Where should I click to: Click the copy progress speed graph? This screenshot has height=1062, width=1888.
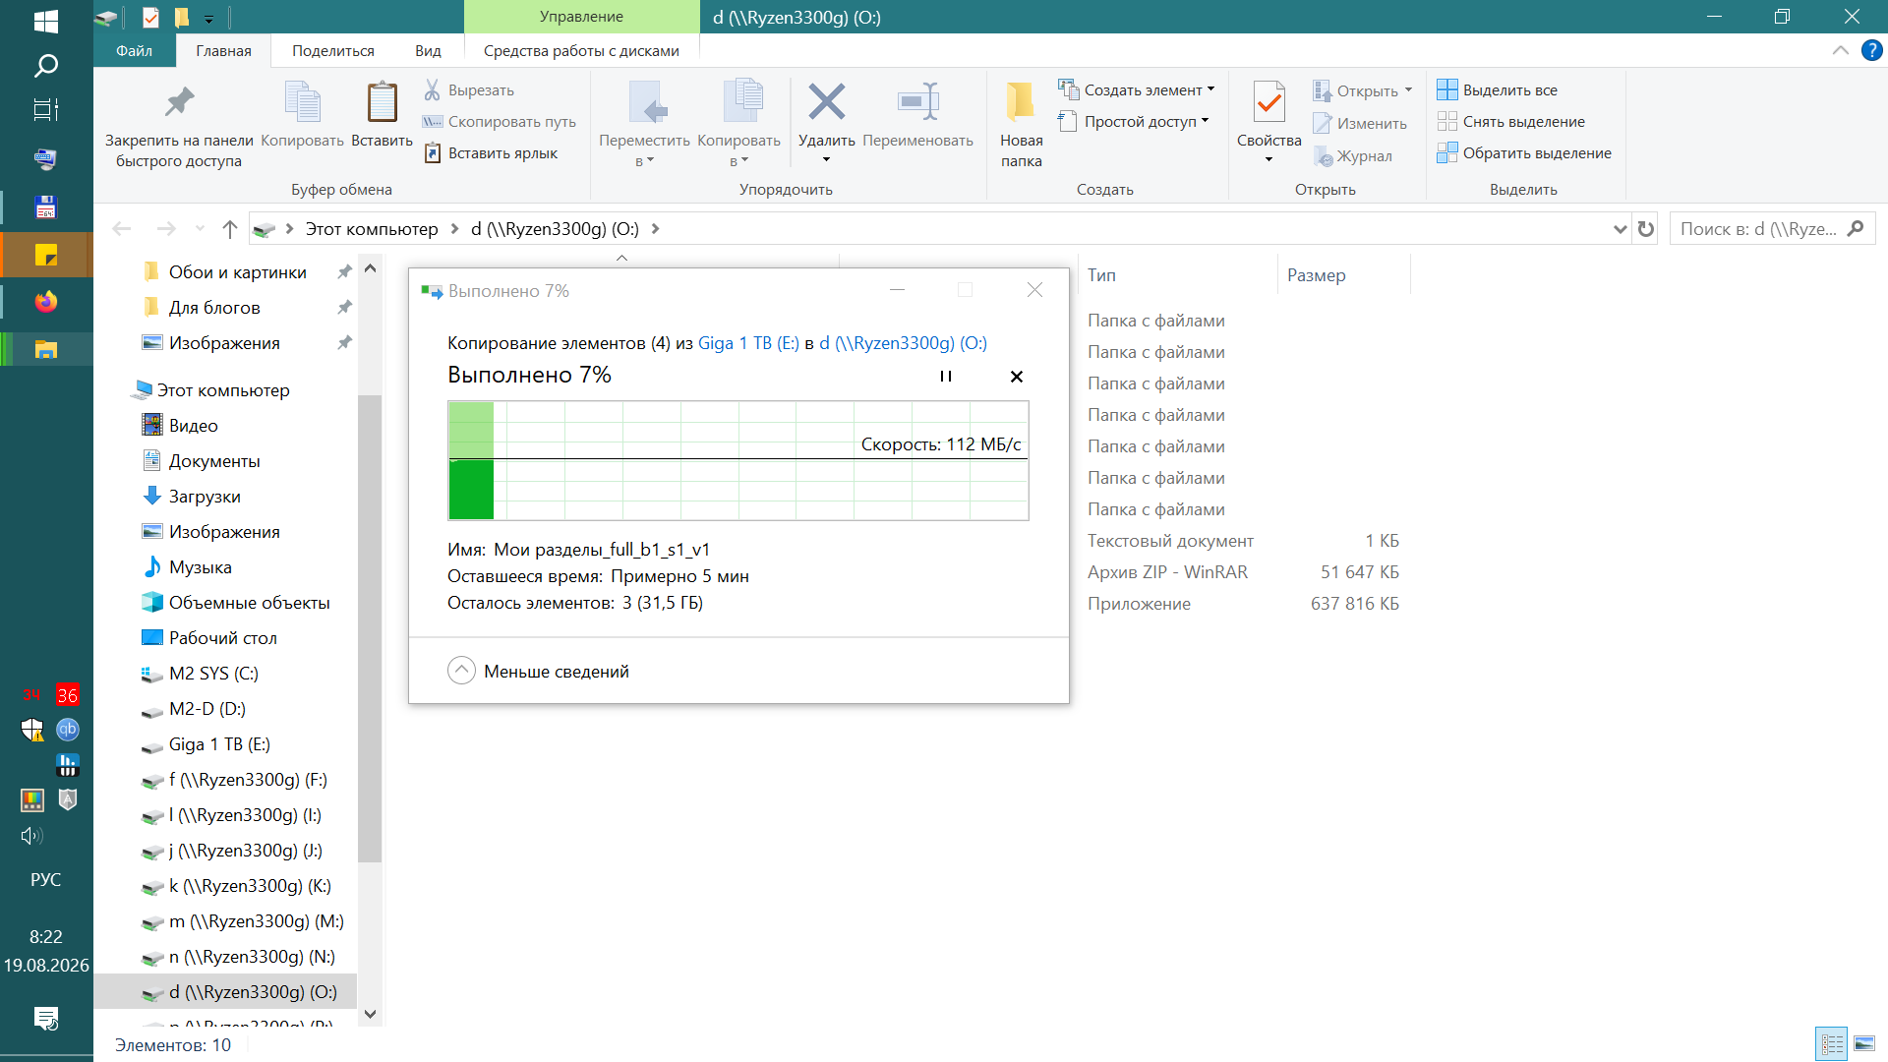(x=738, y=460)
